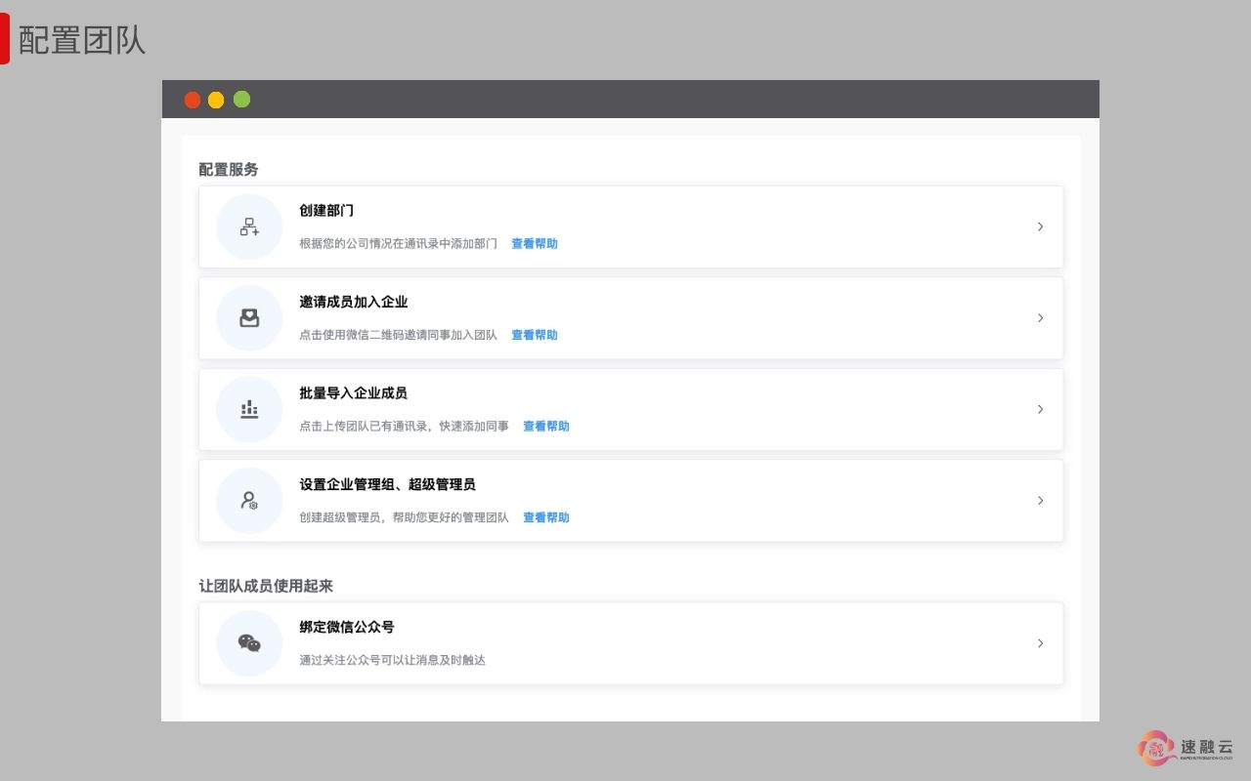Open 查看帮助 link under 批量导入企业成员
This screenshot has height=781, width=1251.
546,427
